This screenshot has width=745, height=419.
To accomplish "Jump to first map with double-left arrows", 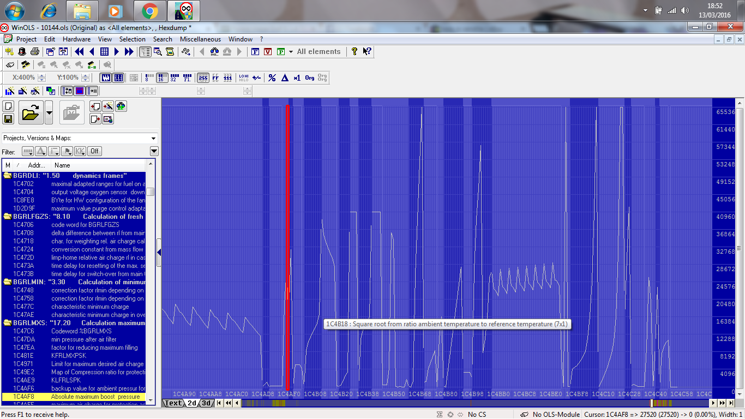I will tap(79, 51).
